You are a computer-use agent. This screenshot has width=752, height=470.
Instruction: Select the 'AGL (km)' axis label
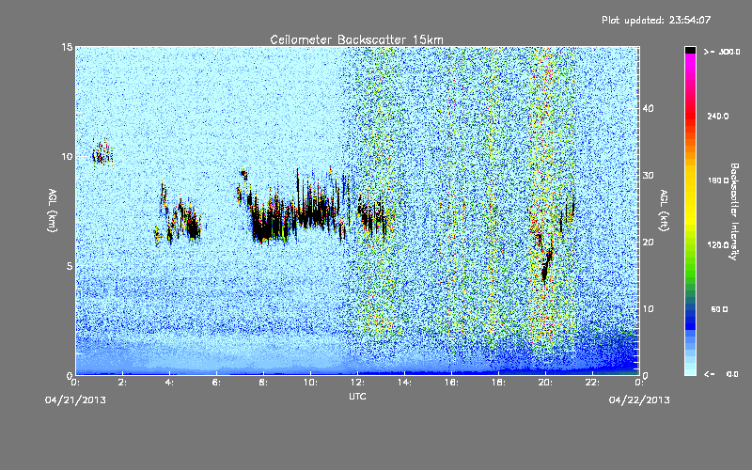tap(53, 211)
